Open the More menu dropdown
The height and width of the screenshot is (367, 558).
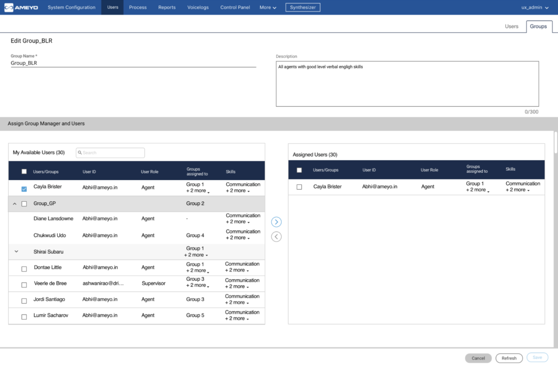tap(268, 8)
